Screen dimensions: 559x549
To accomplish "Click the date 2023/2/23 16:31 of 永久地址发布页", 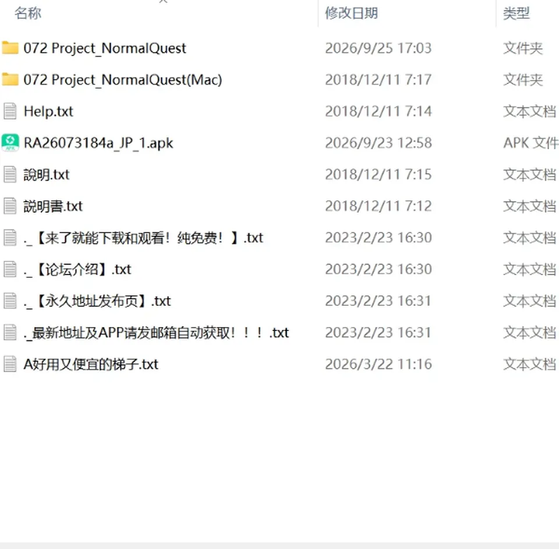I will click(378, 301).
